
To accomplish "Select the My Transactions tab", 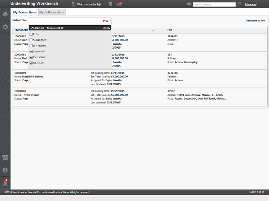I will pyautogui.click(x=24, y=12).
